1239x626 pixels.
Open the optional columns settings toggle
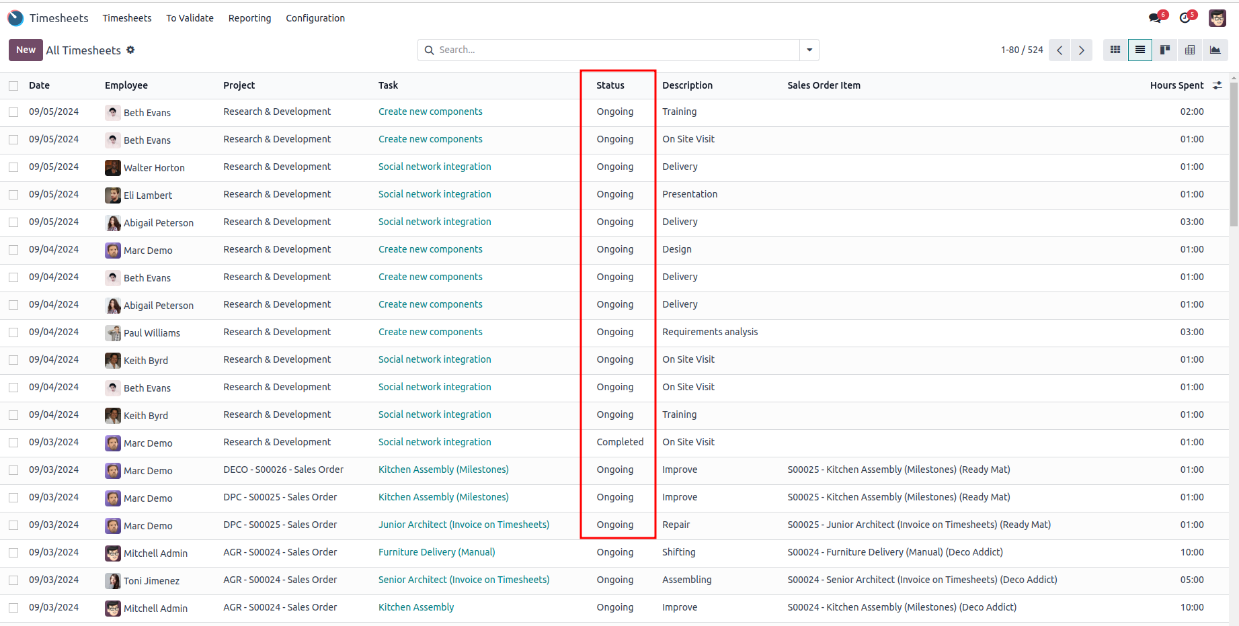click(1217, 85)
